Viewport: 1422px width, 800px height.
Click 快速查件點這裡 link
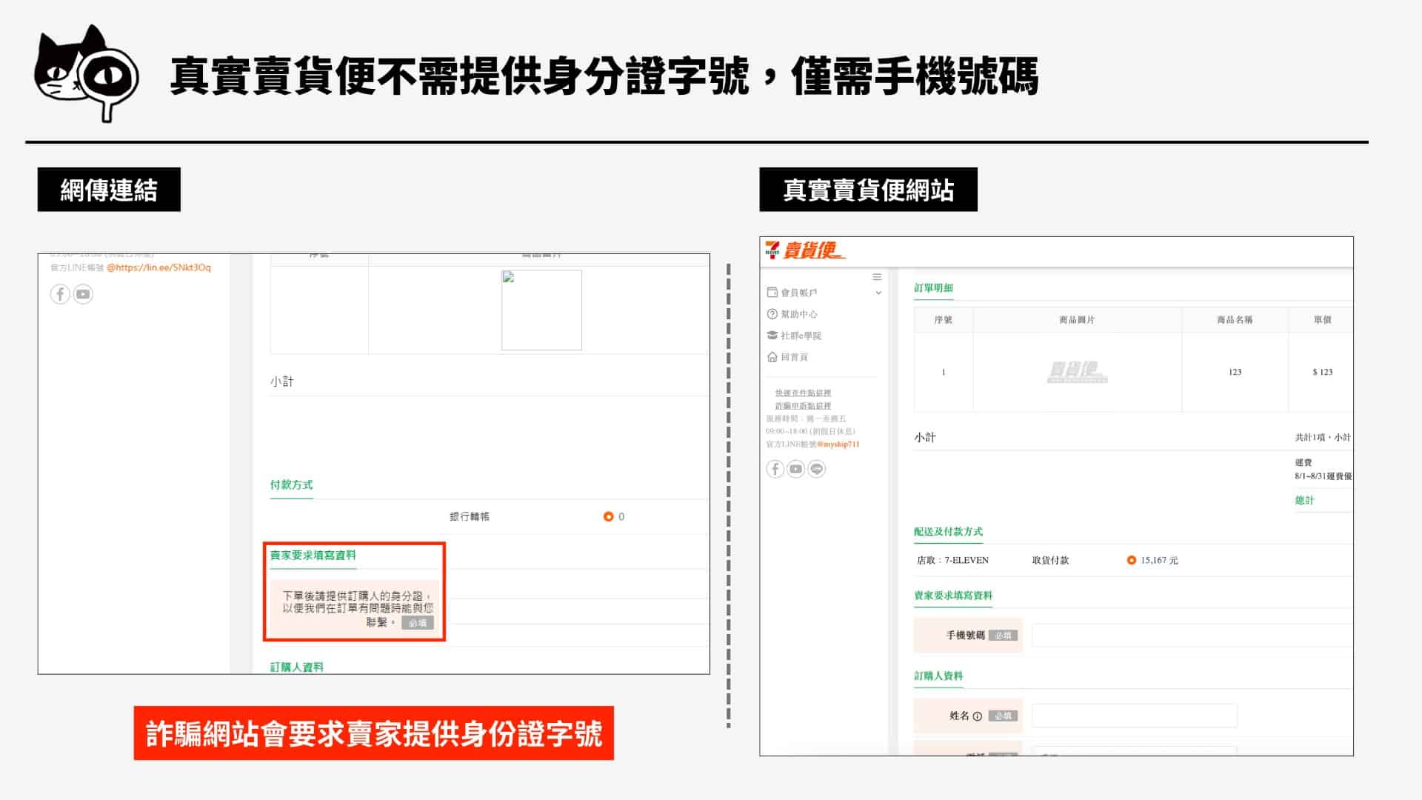click(803, 393)
